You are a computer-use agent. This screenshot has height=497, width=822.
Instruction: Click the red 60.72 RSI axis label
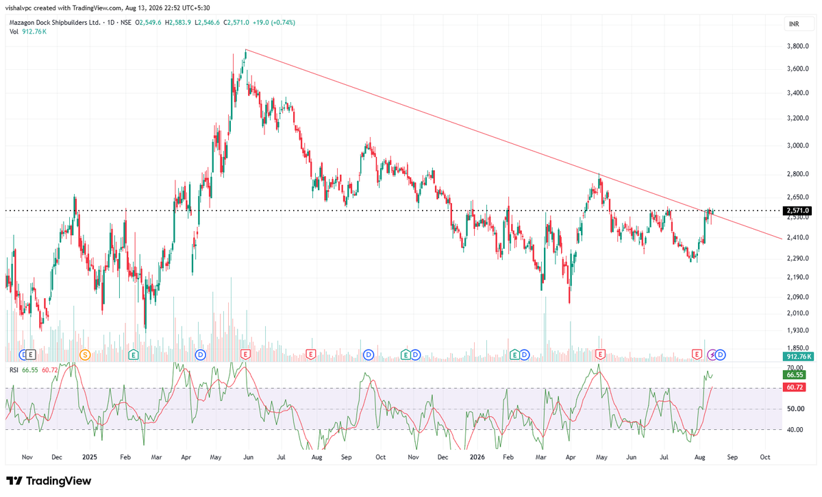point(795,387)
